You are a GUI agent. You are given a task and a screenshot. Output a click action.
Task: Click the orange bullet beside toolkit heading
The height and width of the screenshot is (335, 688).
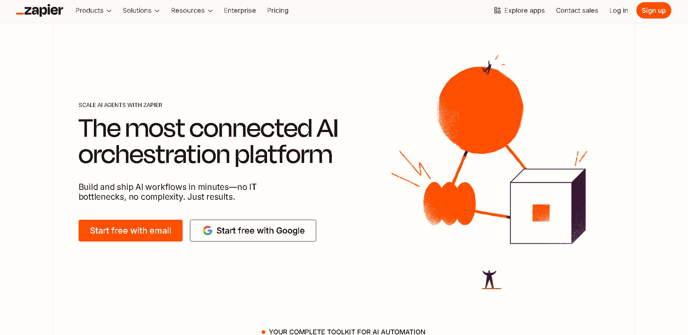click(263, 332)
